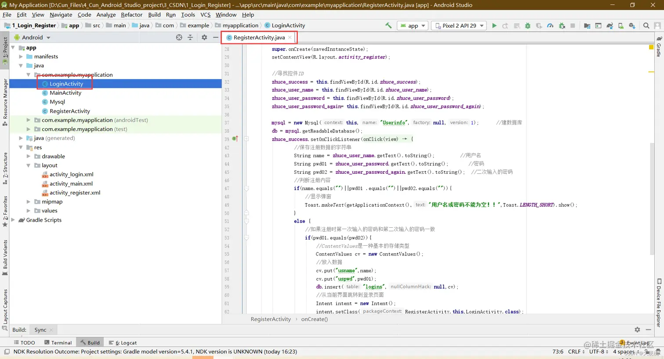Screen dimensions: 664x359
Task: Open Build panel settings gear
Action: 637,330
